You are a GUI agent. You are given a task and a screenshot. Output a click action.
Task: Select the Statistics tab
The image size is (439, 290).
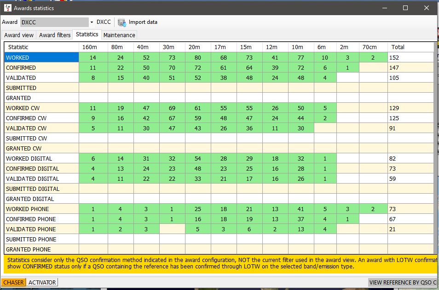click(87, 34)
